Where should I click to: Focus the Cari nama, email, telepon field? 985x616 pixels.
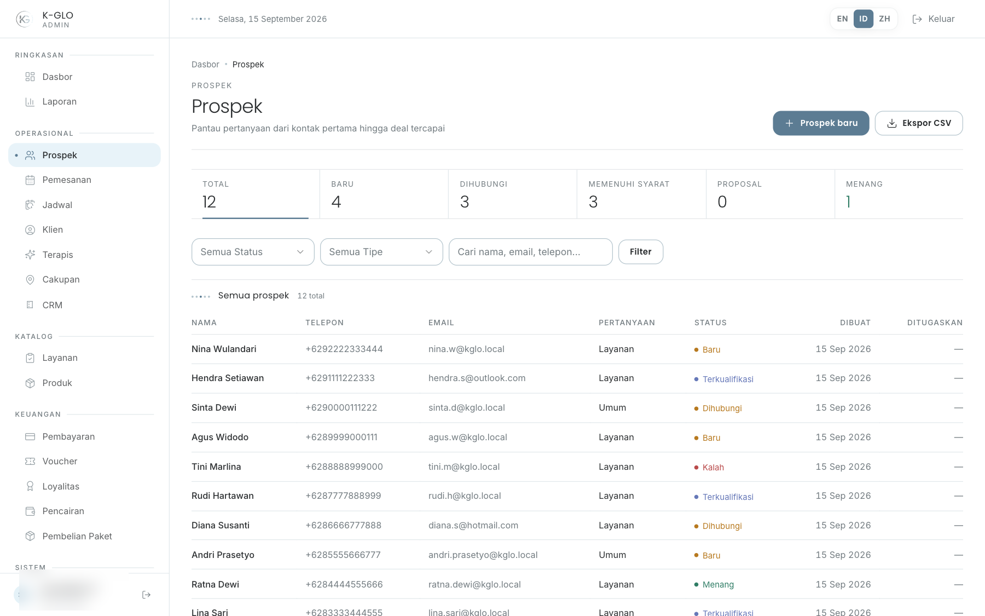tap(531, 252)
